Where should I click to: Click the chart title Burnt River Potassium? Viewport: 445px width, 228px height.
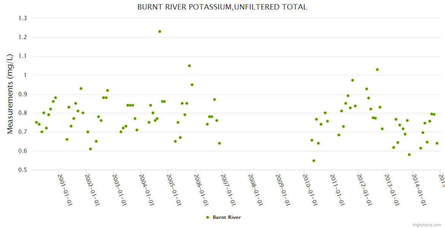tap(222, 7)
